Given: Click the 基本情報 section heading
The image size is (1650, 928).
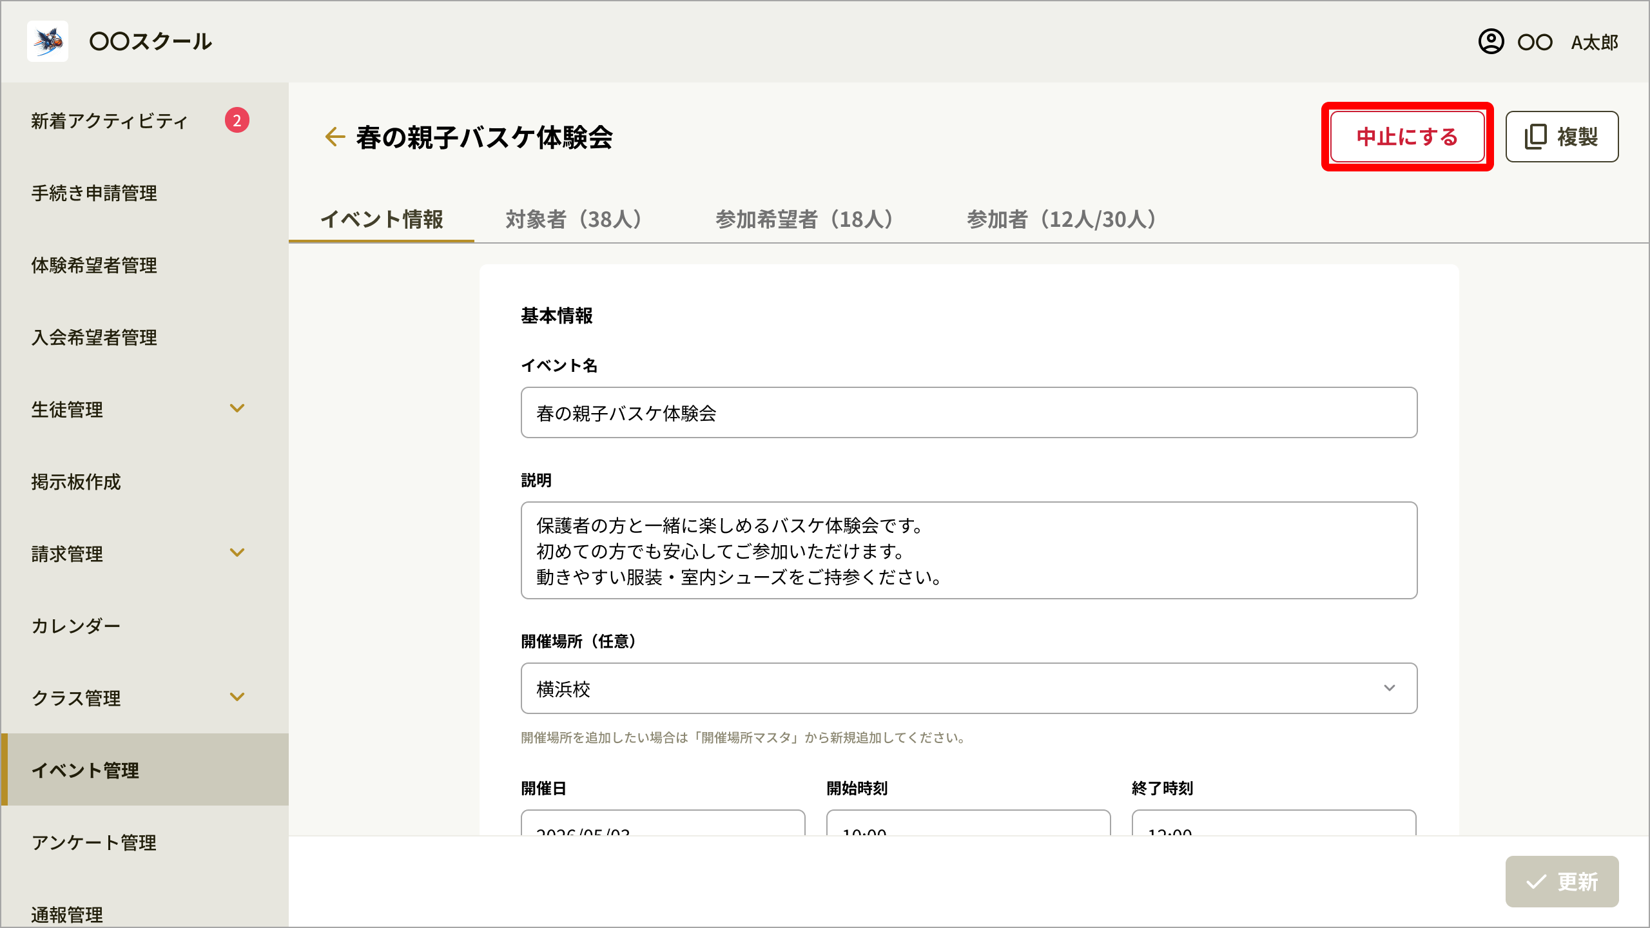Looking at the screenshot, I should click(x=557, y=316).
